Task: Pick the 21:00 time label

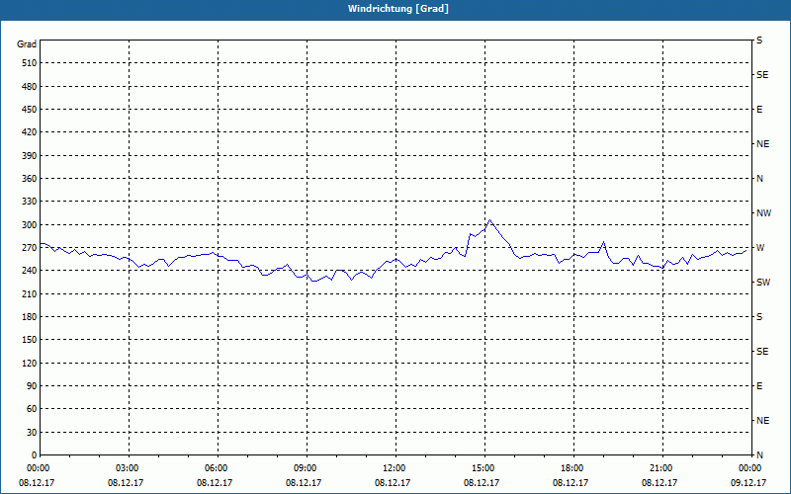Action: click(662, 468)
